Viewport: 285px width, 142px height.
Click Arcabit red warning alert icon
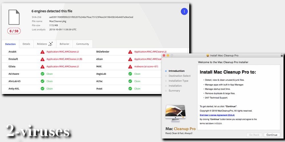[42, 52]
